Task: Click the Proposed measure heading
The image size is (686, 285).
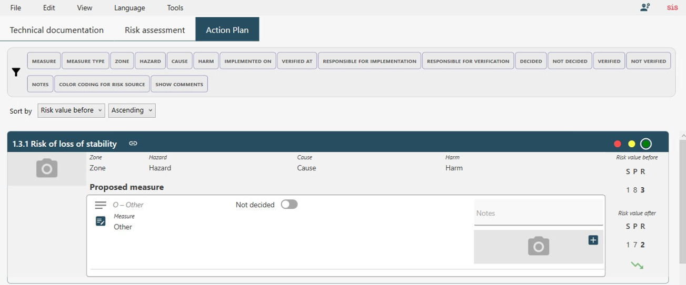Action: pyautogui.click(x=127, y=187)
